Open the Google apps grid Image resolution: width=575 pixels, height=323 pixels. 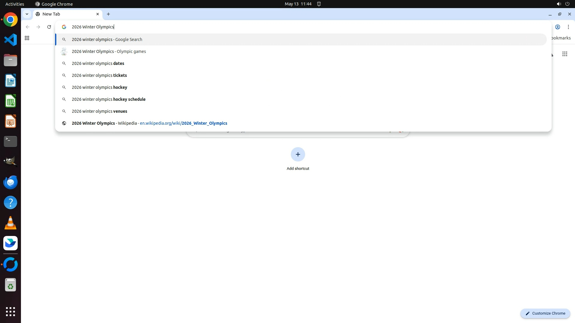[565, 54]
